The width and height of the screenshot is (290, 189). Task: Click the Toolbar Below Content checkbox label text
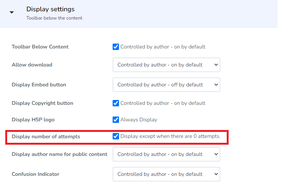click(x=163, y=47)
